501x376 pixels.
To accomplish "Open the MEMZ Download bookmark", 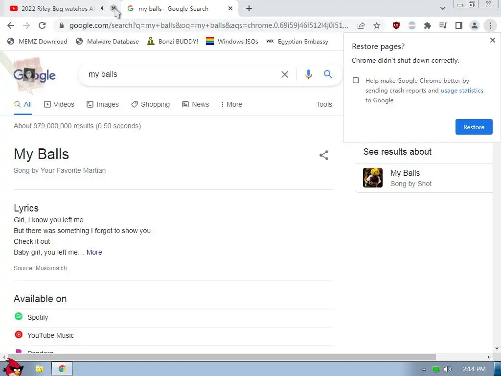I will [x=37, y=41].
